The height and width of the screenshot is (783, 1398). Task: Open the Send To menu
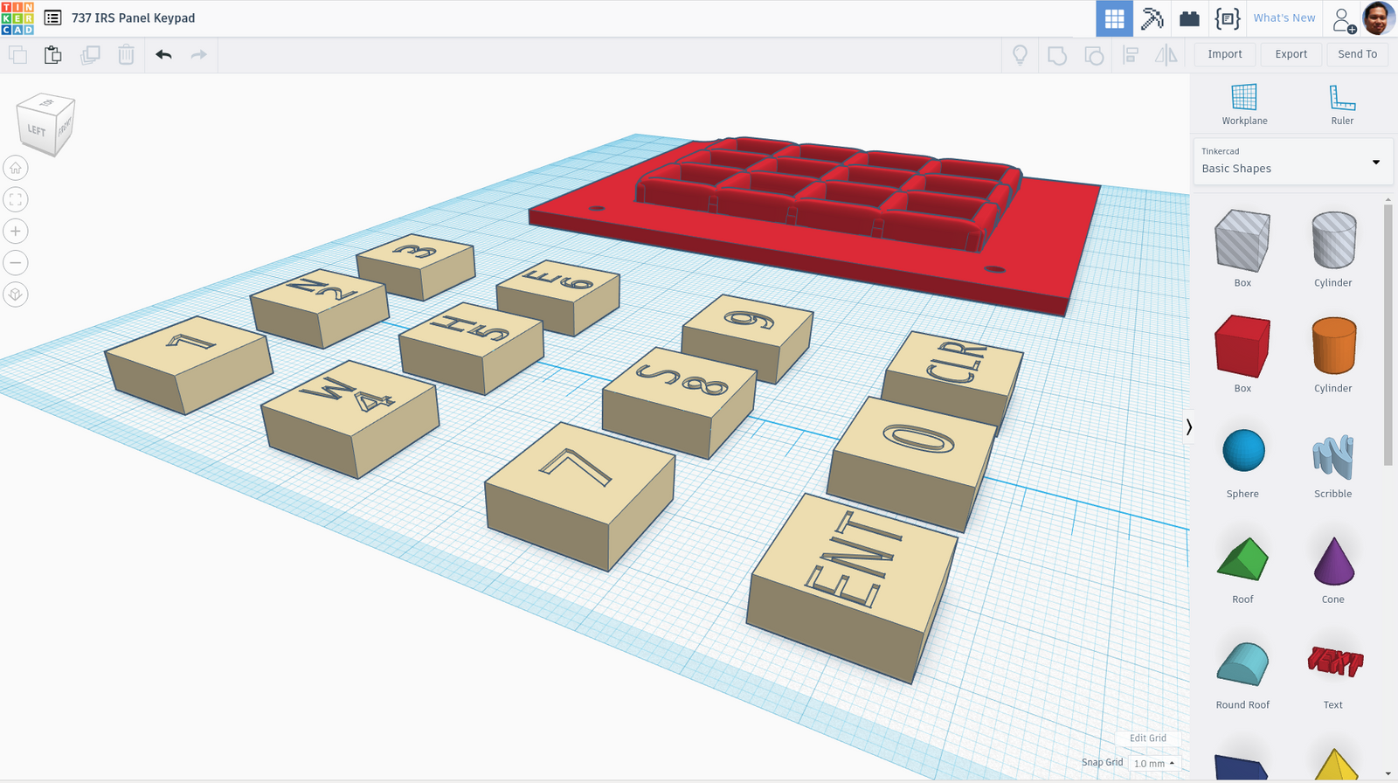pyautogui.click(x=1357, y=54)
